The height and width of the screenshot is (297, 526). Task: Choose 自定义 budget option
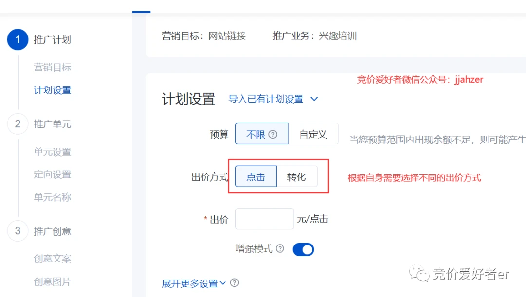click(313, 134)
